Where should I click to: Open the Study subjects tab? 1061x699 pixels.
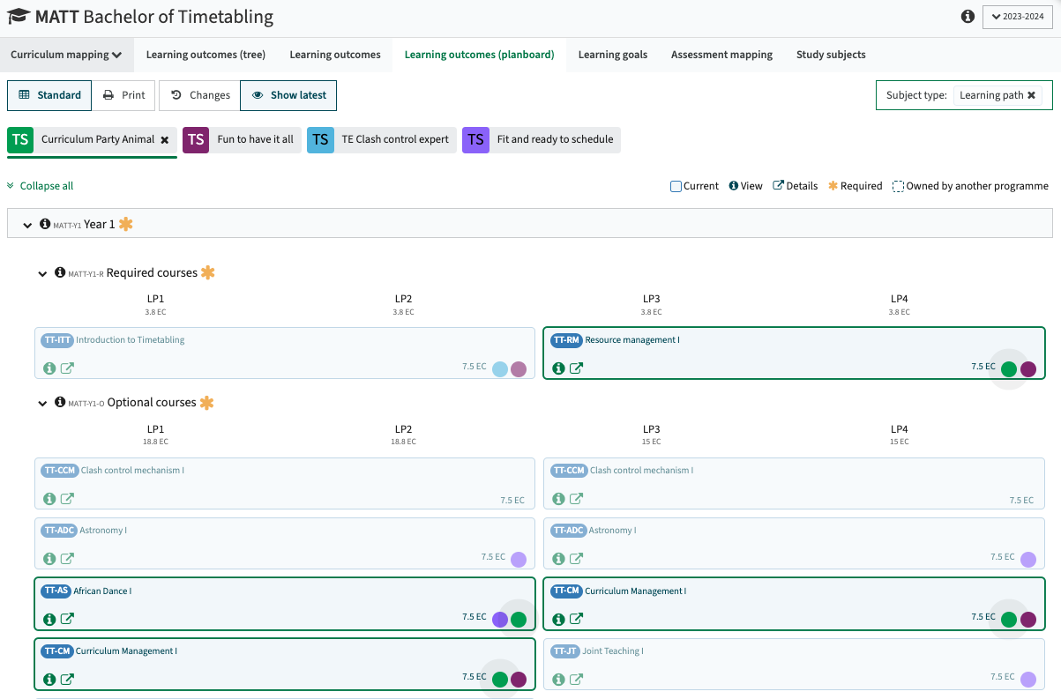831,55
